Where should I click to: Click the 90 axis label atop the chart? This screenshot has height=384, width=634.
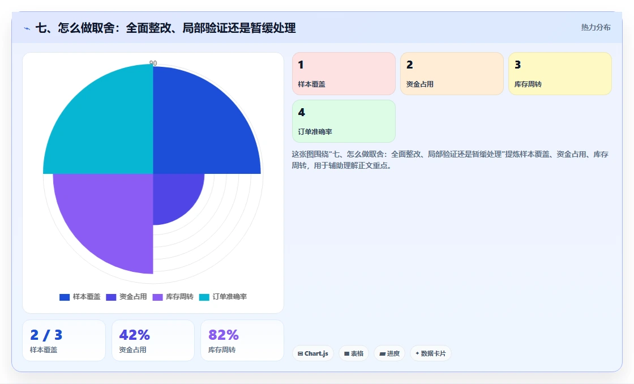[153, 63]
